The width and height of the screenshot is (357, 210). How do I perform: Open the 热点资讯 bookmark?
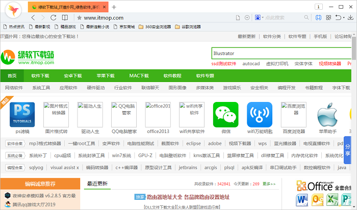pyautogui.click(x=14, y=27)
